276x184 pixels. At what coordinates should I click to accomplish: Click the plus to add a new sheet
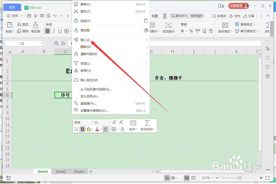91,171
